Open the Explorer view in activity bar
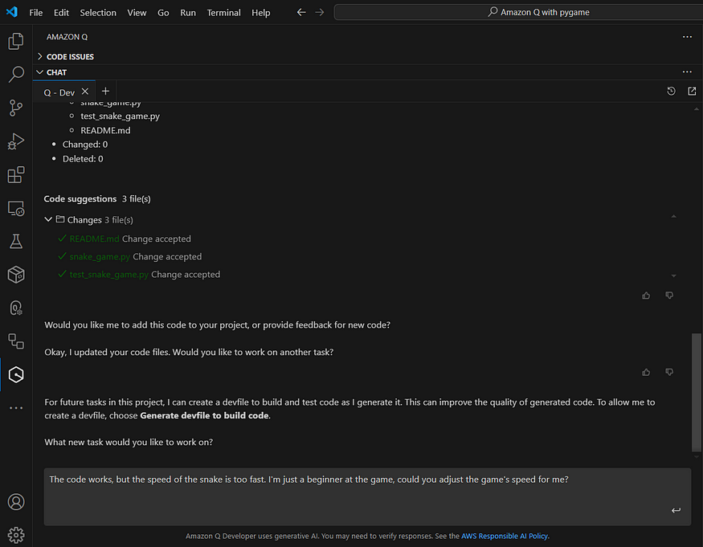 [16, 41]
